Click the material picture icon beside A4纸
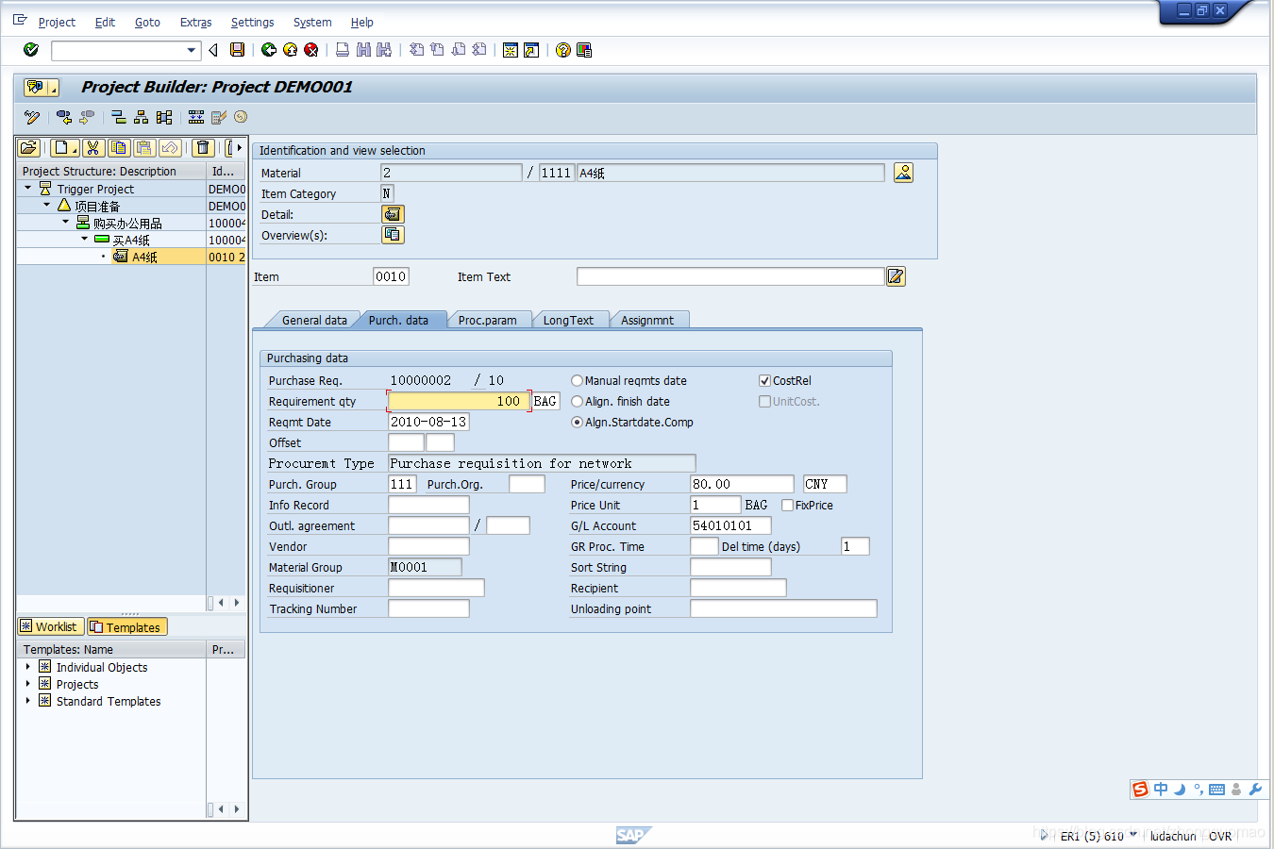This screenshot has height=849, width=1274. point(903,173)
